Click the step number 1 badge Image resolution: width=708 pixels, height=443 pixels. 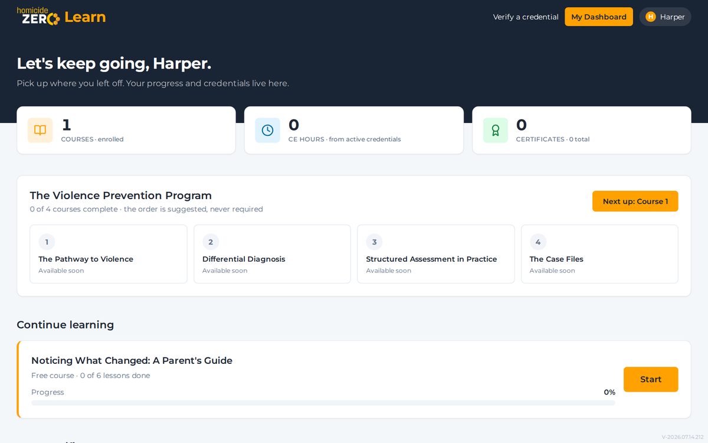tap(47, 242)
